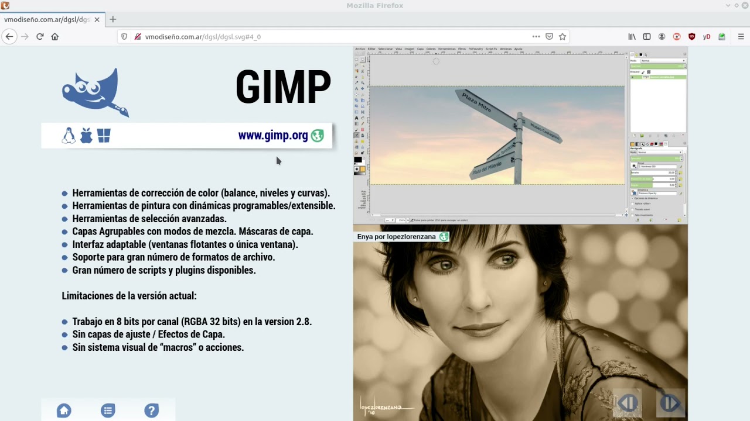Image resolution: width=750 pixels, height=421 pixels.
Task: Open Seleccionar menu in GIMP screenshot
Action: point(386,49)
